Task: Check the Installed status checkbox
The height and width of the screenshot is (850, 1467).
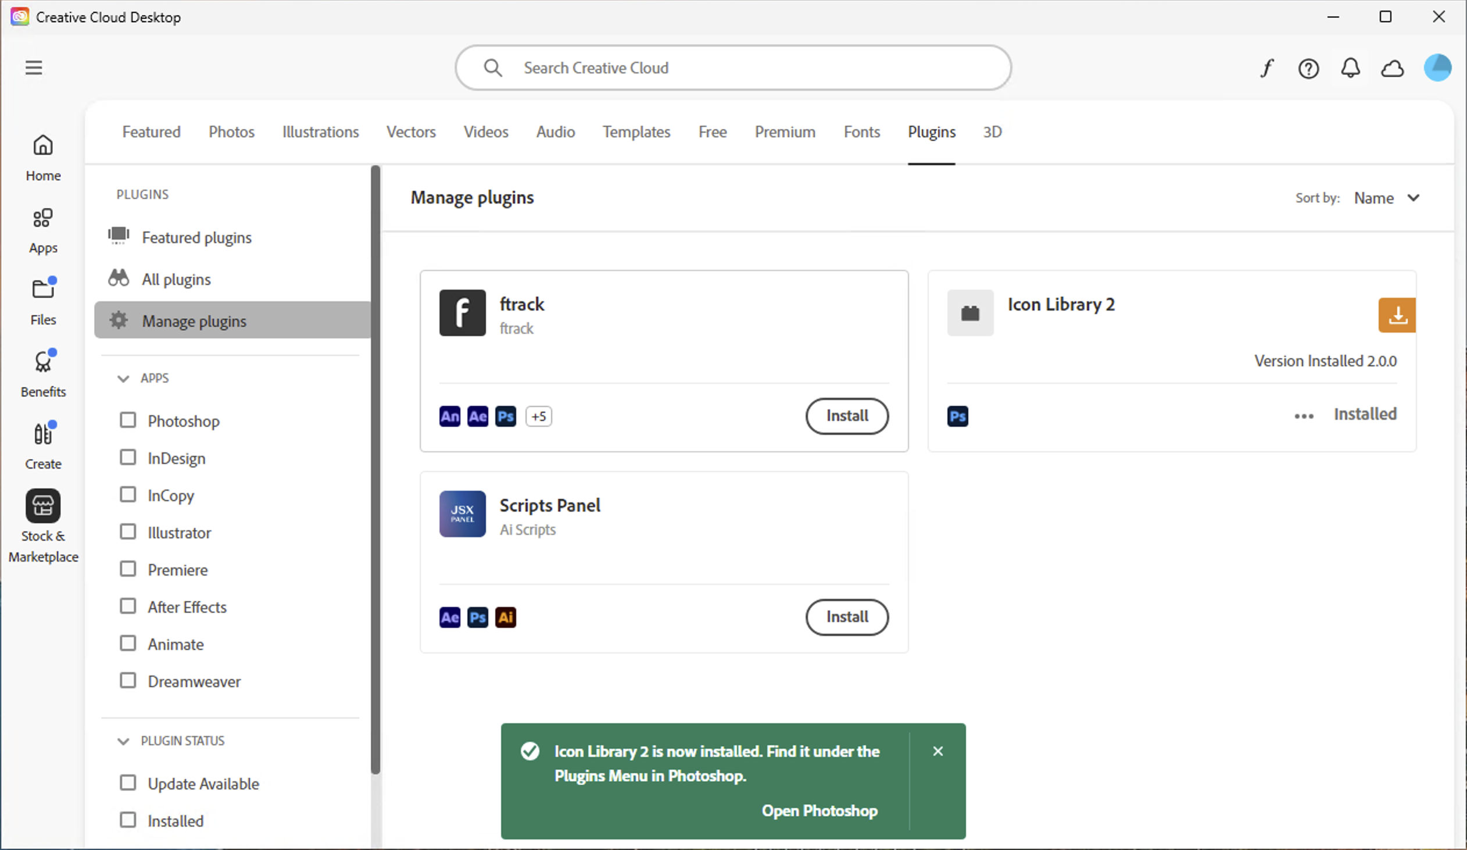Action: pyautogui.click(x=127, y=820)
